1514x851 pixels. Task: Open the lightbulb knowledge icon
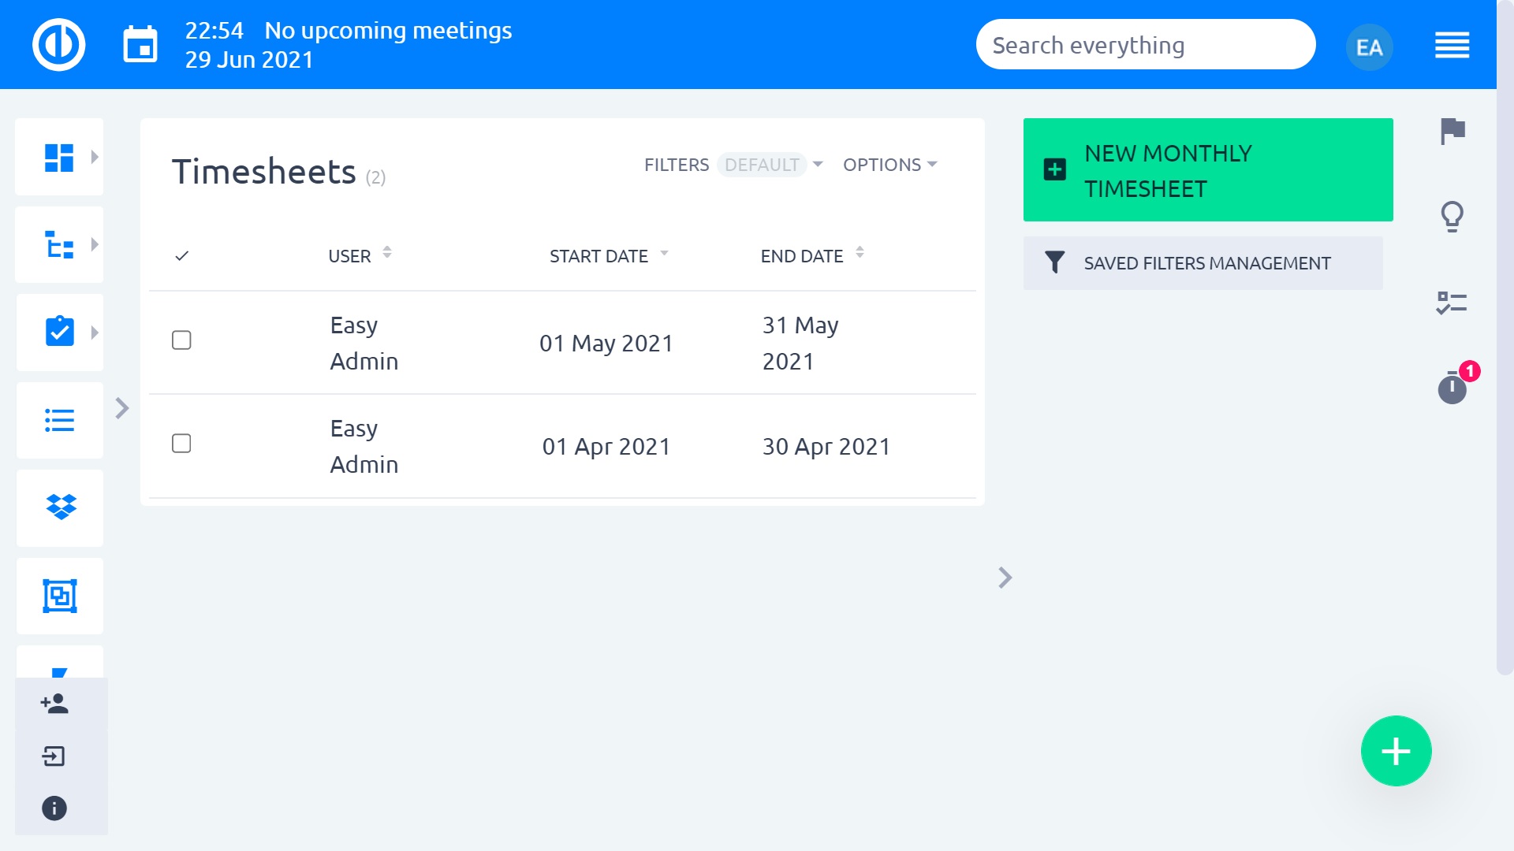coord(1452,216)
